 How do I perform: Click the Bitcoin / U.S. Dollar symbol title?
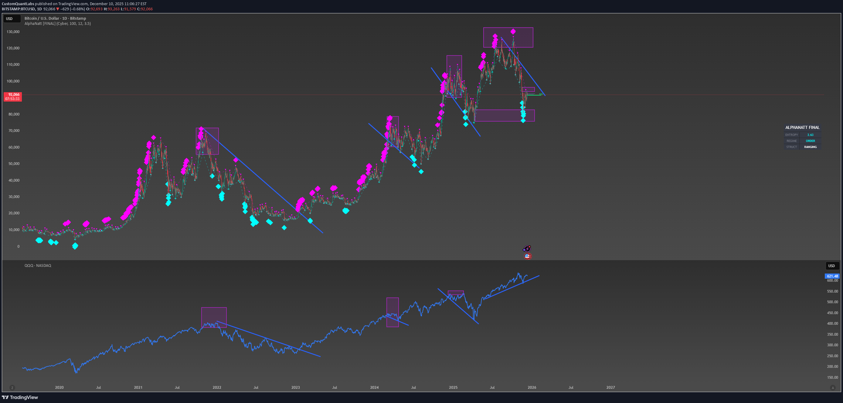tap(55, 18)
